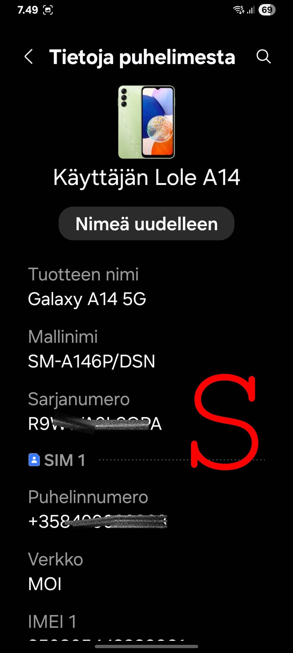Open search with magnifier icon
Viewport: 293px width, 653px height.
point(263,56)
